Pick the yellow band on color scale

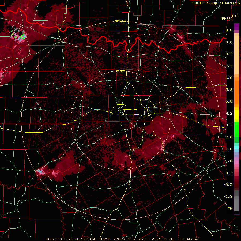[x=236, y=115]
